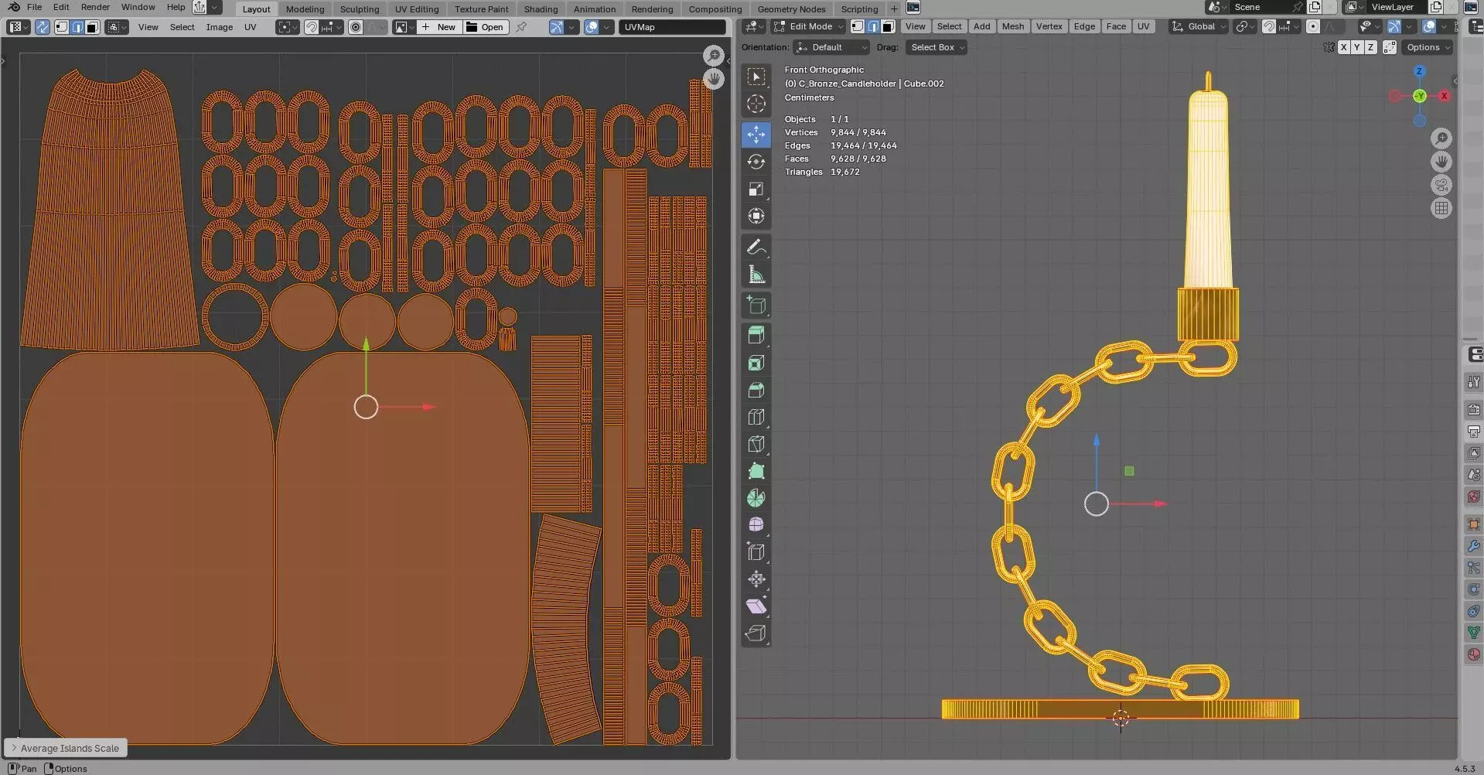Activate the Transform tool

point(756,216)
